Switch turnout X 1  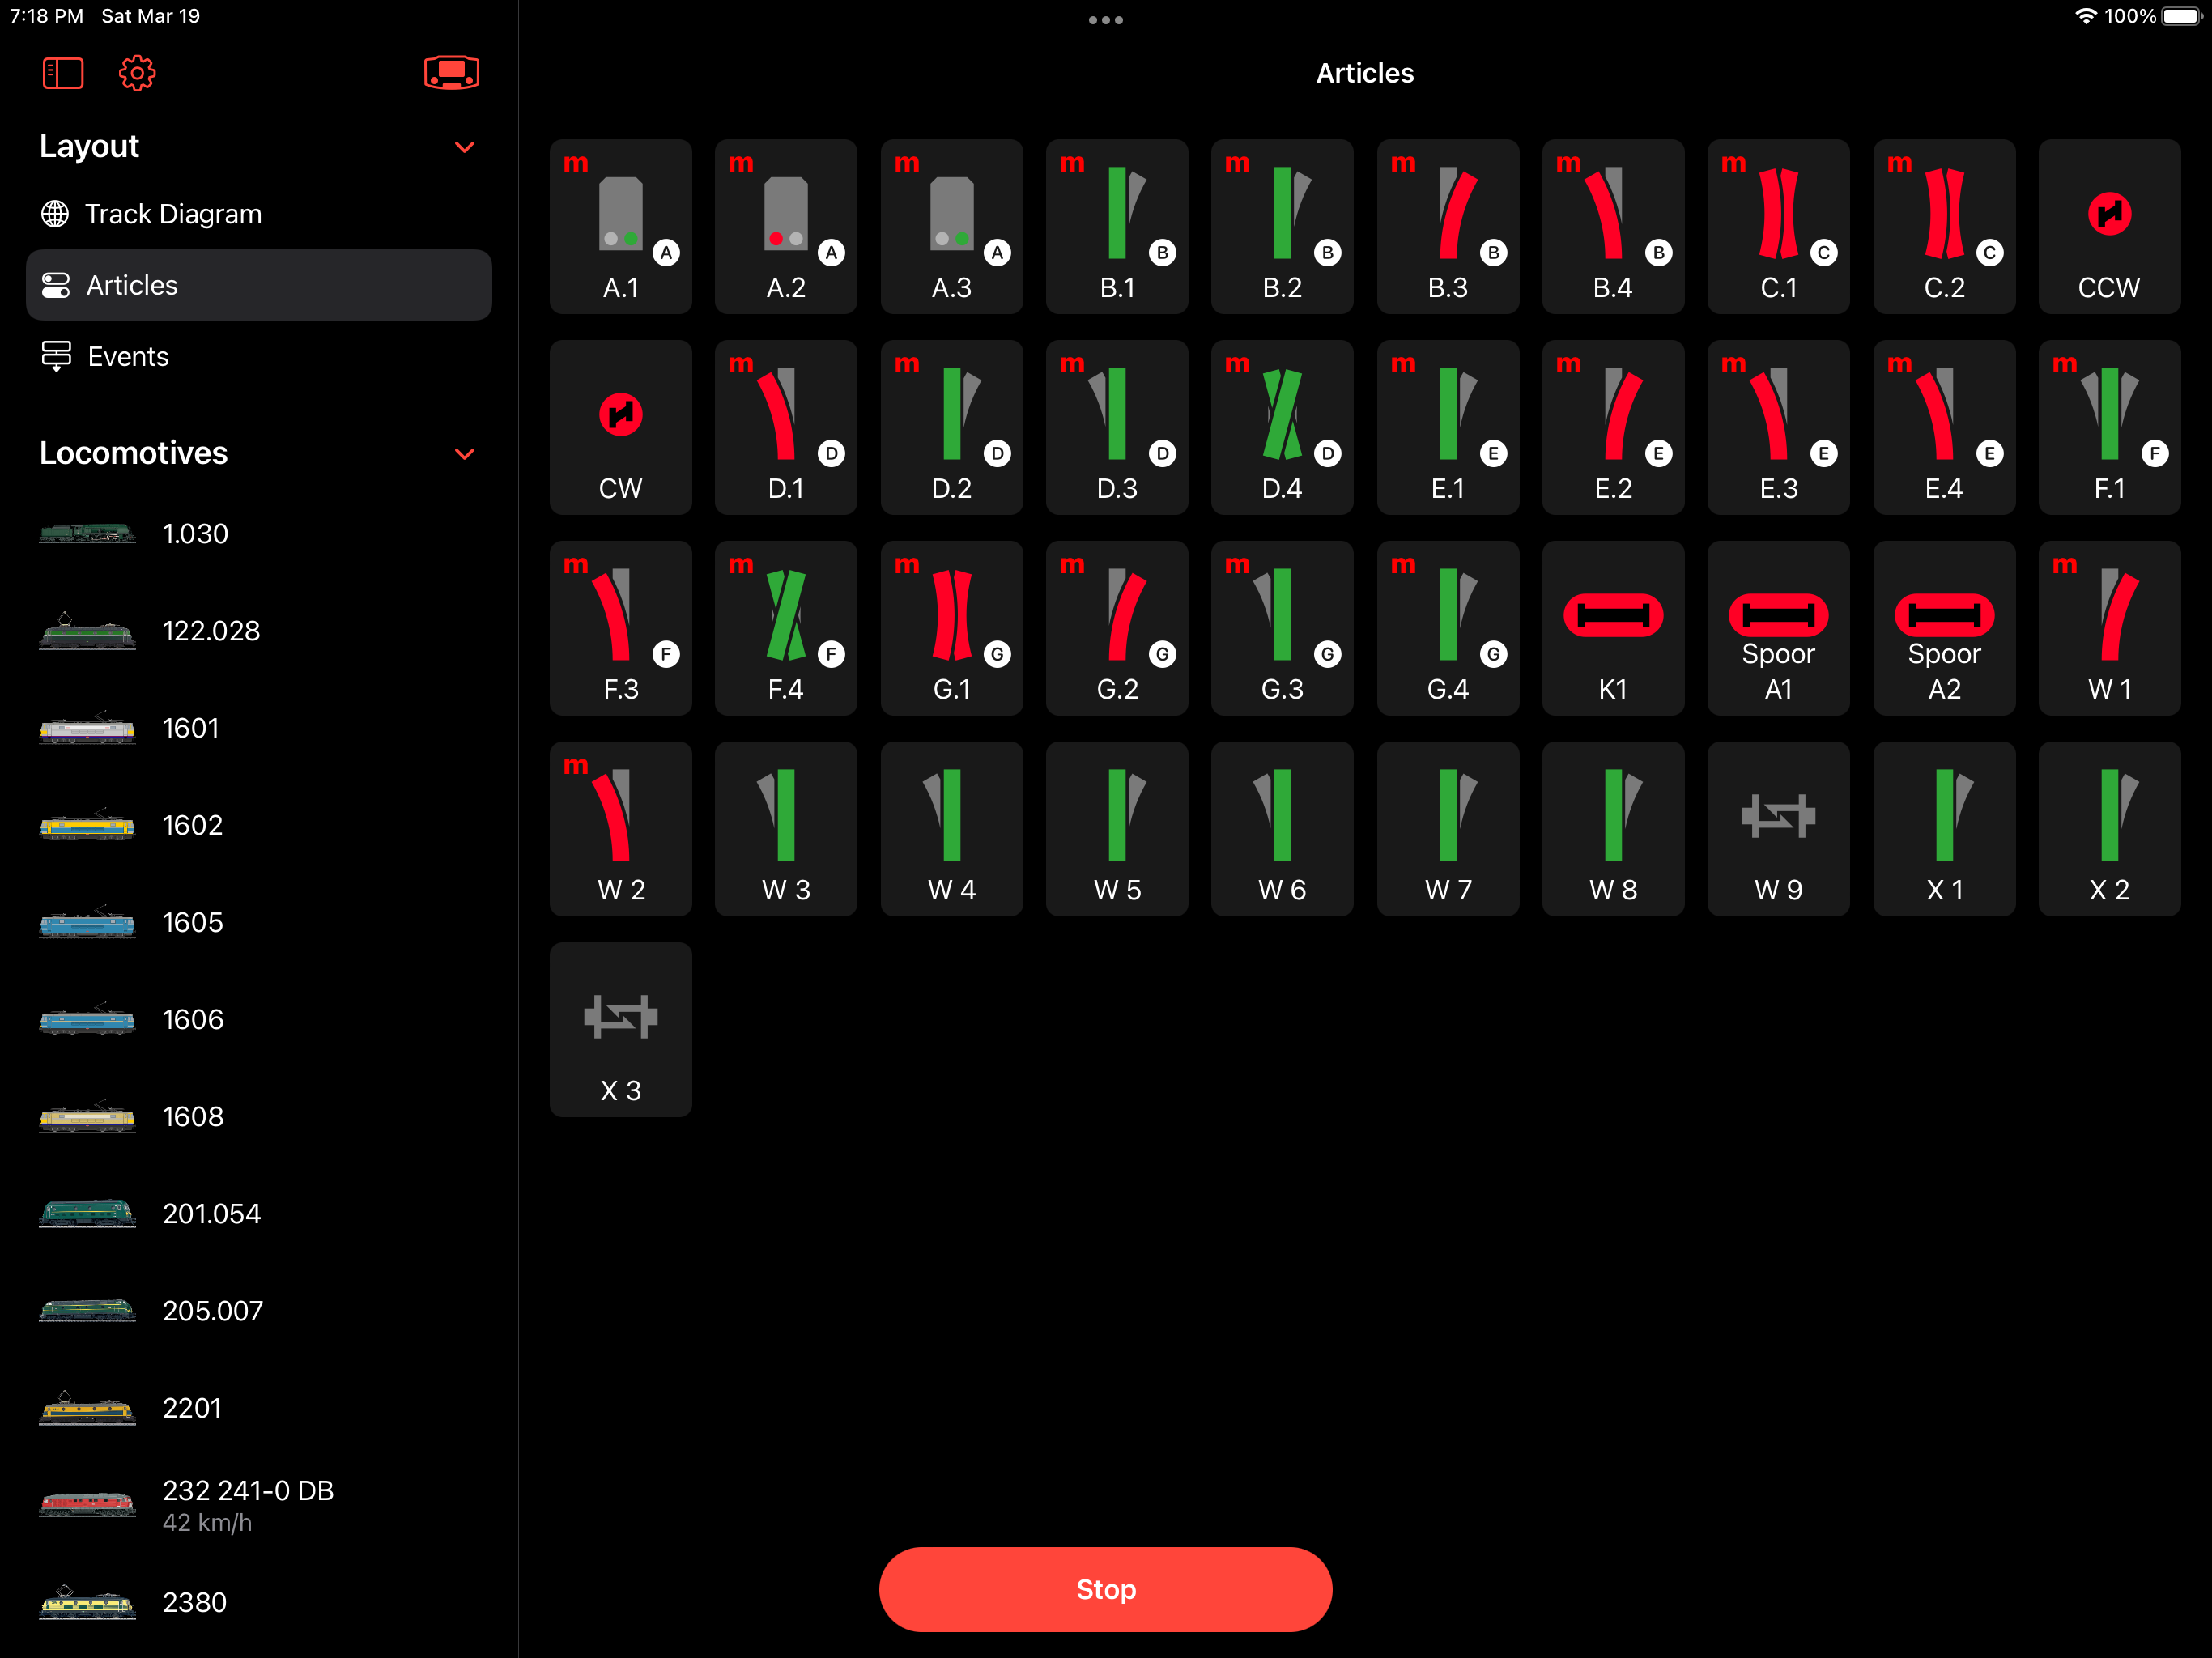(x=1944, y=830)
